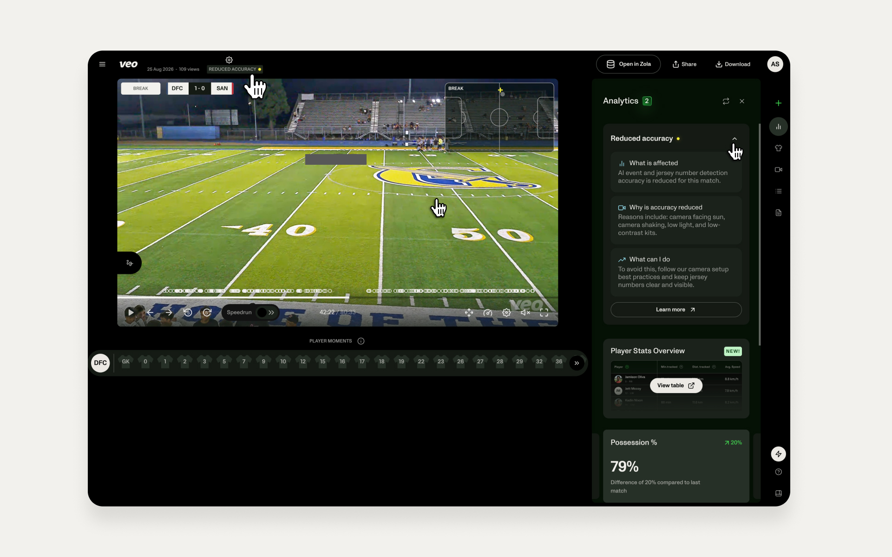Open the analytics bar chart sidebar icon

click(x=778, y=126)
